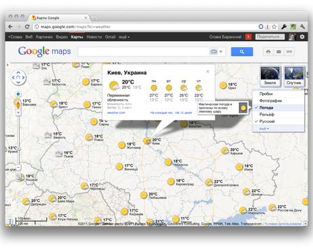Click the green extension icon in the toolbar

293,27
